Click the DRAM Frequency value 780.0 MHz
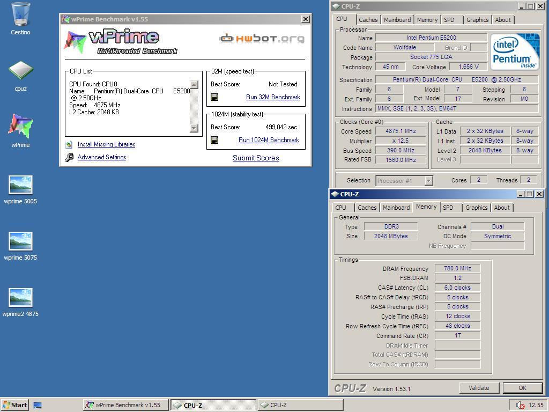Screen dimensions: 549x412 458,268
